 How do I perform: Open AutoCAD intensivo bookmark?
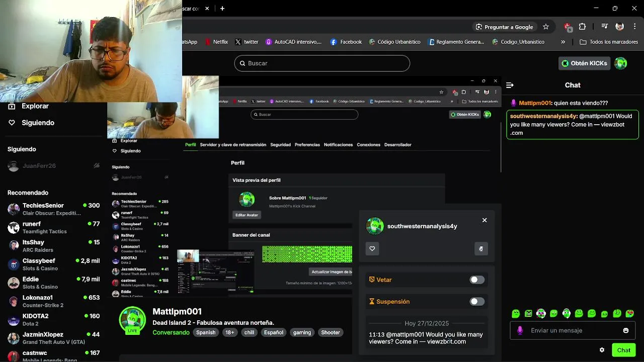293,42
